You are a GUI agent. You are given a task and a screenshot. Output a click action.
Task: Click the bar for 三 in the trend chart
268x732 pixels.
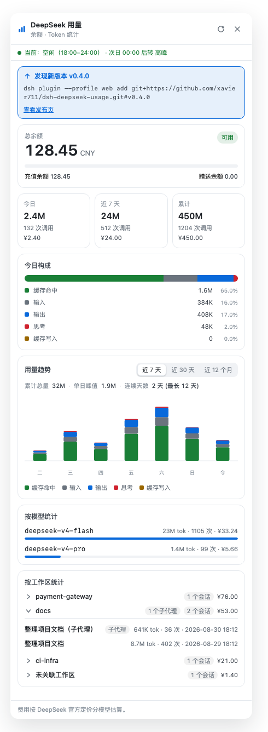tap(71, 446)
